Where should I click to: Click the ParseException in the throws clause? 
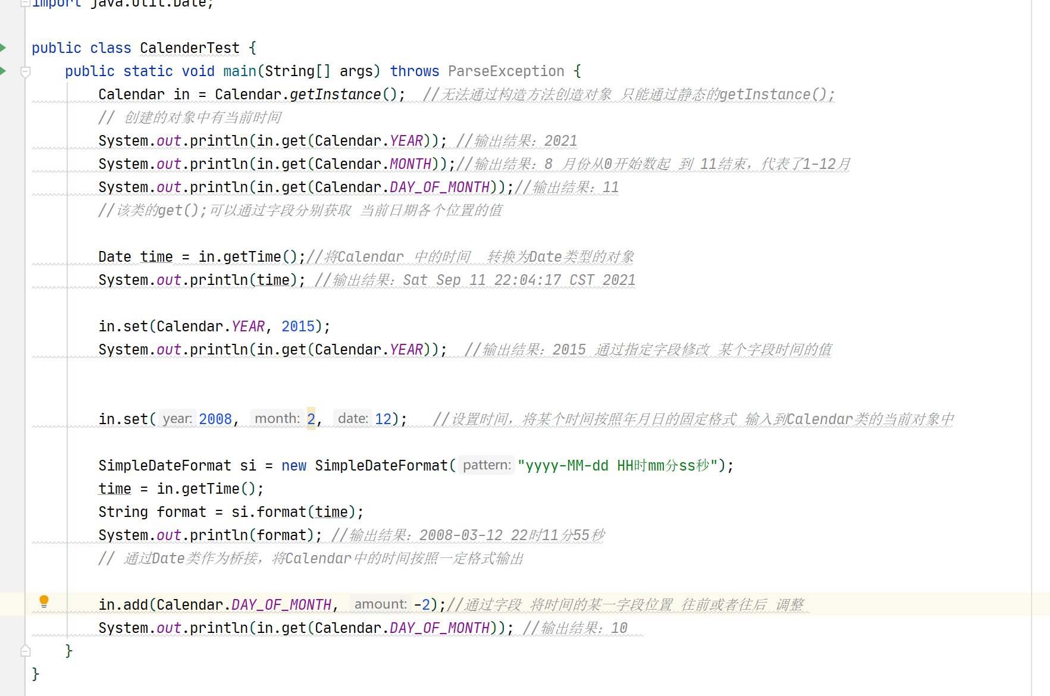[x=506, y=71]
